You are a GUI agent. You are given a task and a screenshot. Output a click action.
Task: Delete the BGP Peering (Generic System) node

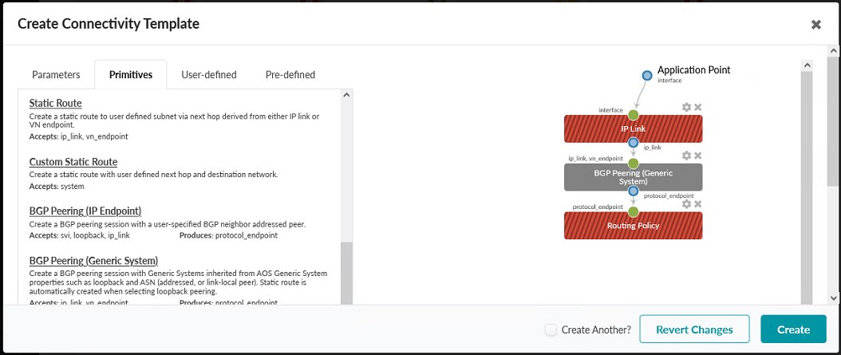coord(697,156)
